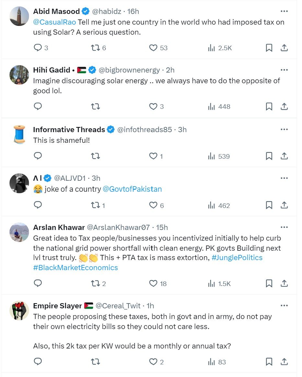The width and height of the screenshot is (302, 377).
Task: Open the @GovtofPakistan mention
Action: click(x=132, y=189)
